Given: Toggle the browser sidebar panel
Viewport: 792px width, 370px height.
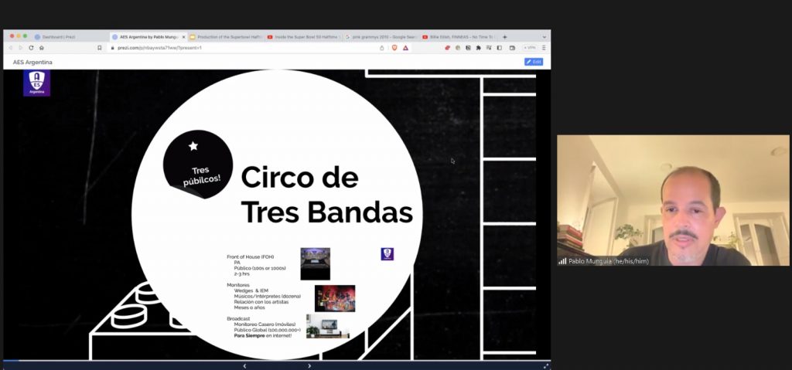Looking at the screenshot, I should click(500, 48).
